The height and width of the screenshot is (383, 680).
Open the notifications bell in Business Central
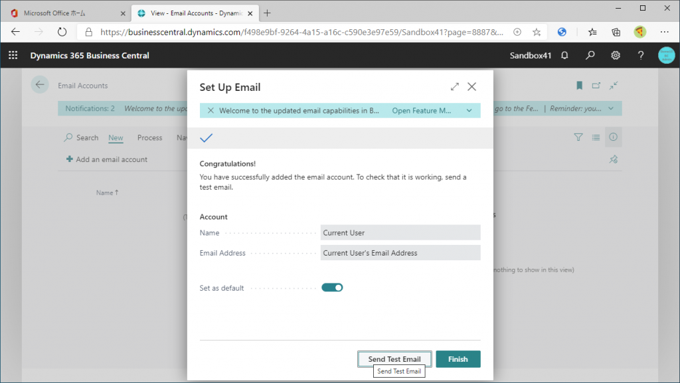[x=564, y=55]
